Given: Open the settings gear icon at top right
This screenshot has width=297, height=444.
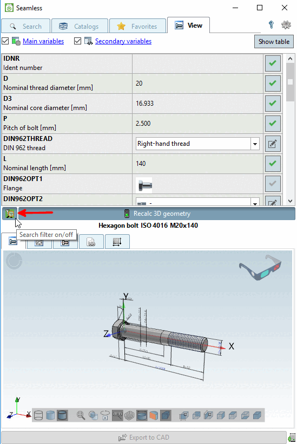Looking at the screenshot, I should (286, 25).
